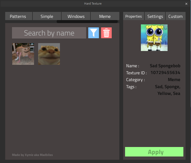Open the Simple category tab
191x163 pixels.
(x=47, y=16)
